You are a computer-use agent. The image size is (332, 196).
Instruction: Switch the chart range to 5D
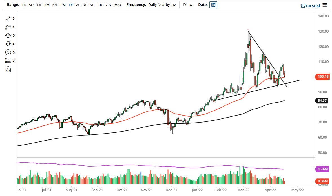[x=31, y=5]
